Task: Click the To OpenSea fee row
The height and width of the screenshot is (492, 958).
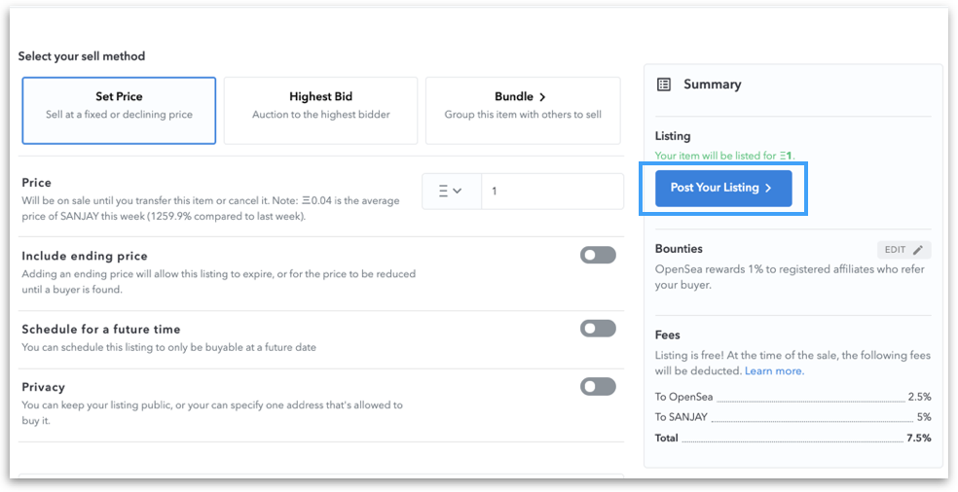Action: coord(792,397)
